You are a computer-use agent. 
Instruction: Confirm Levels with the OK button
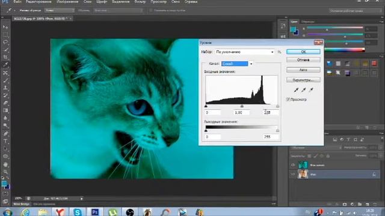click(x=303, y=52)
